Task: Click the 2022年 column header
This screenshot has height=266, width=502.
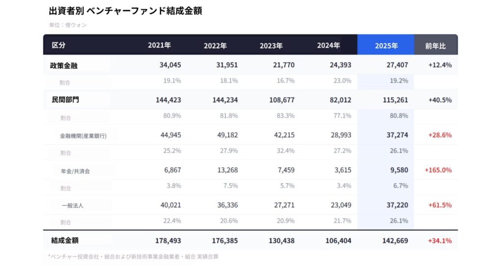Action: pyautogui.click(x=215, y=46)
